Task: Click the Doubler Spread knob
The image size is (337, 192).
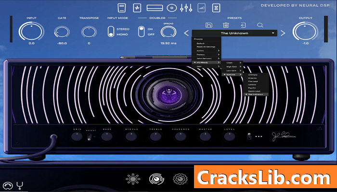Action: [x=168, y=32]
